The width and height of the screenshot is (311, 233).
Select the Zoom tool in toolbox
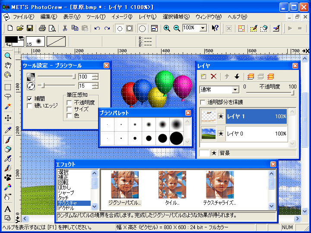pos(8,56)
